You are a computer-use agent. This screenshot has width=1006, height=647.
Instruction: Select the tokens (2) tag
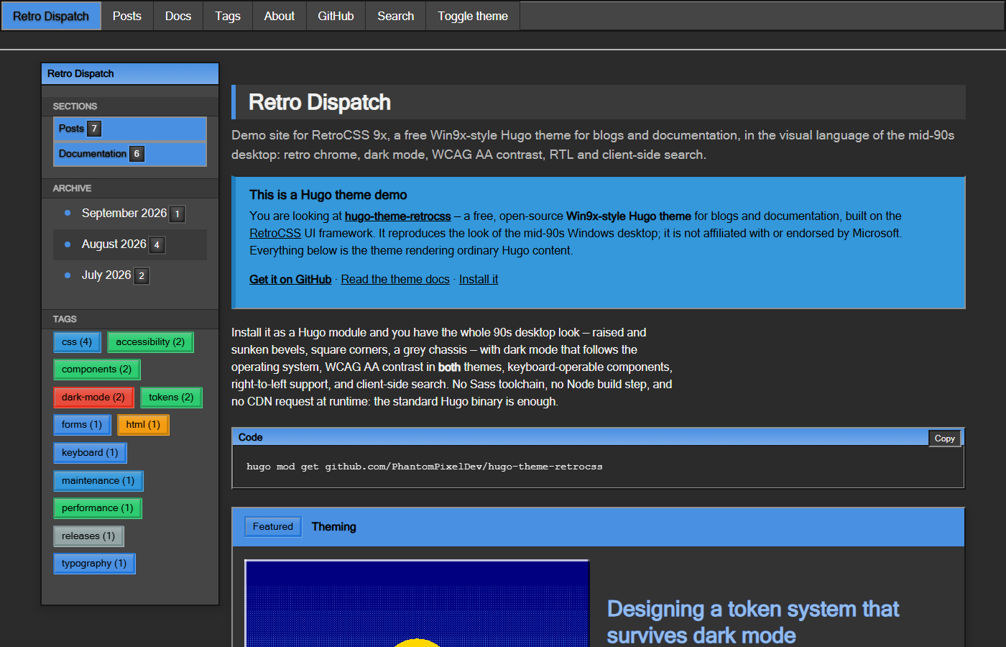171,398
